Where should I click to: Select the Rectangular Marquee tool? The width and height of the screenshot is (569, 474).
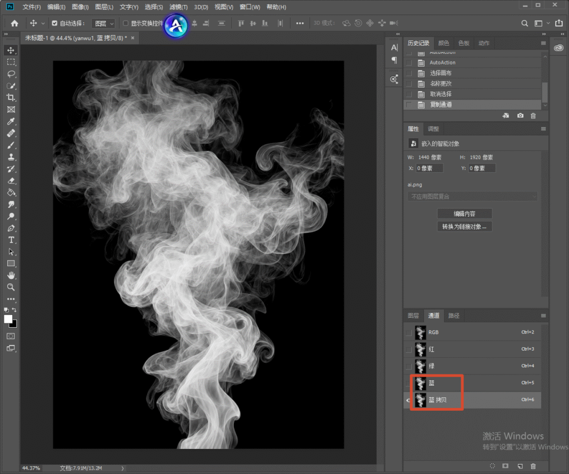[x=11, y=62]
